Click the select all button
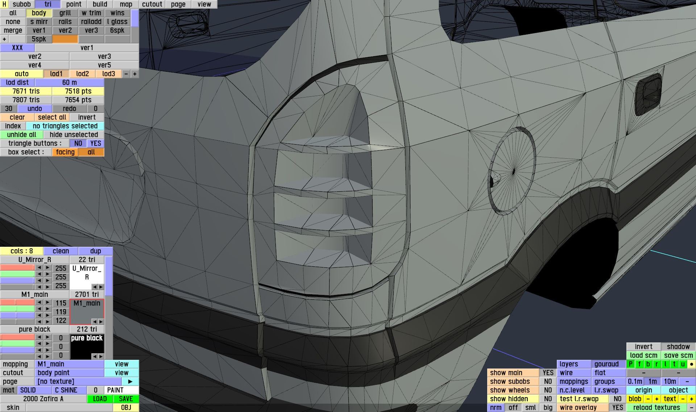This screenshot has width=696, height=412. click(52, 117)
